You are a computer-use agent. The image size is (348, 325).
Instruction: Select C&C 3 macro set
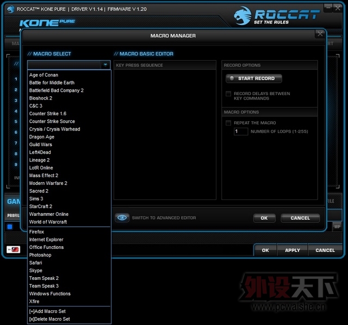(69, 106)
